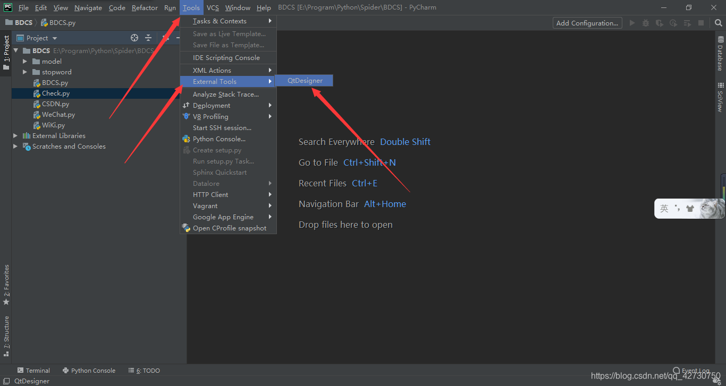Click the Profile run icon
The height and width of the screenshot is (386, 726).
tap(673, 23)
